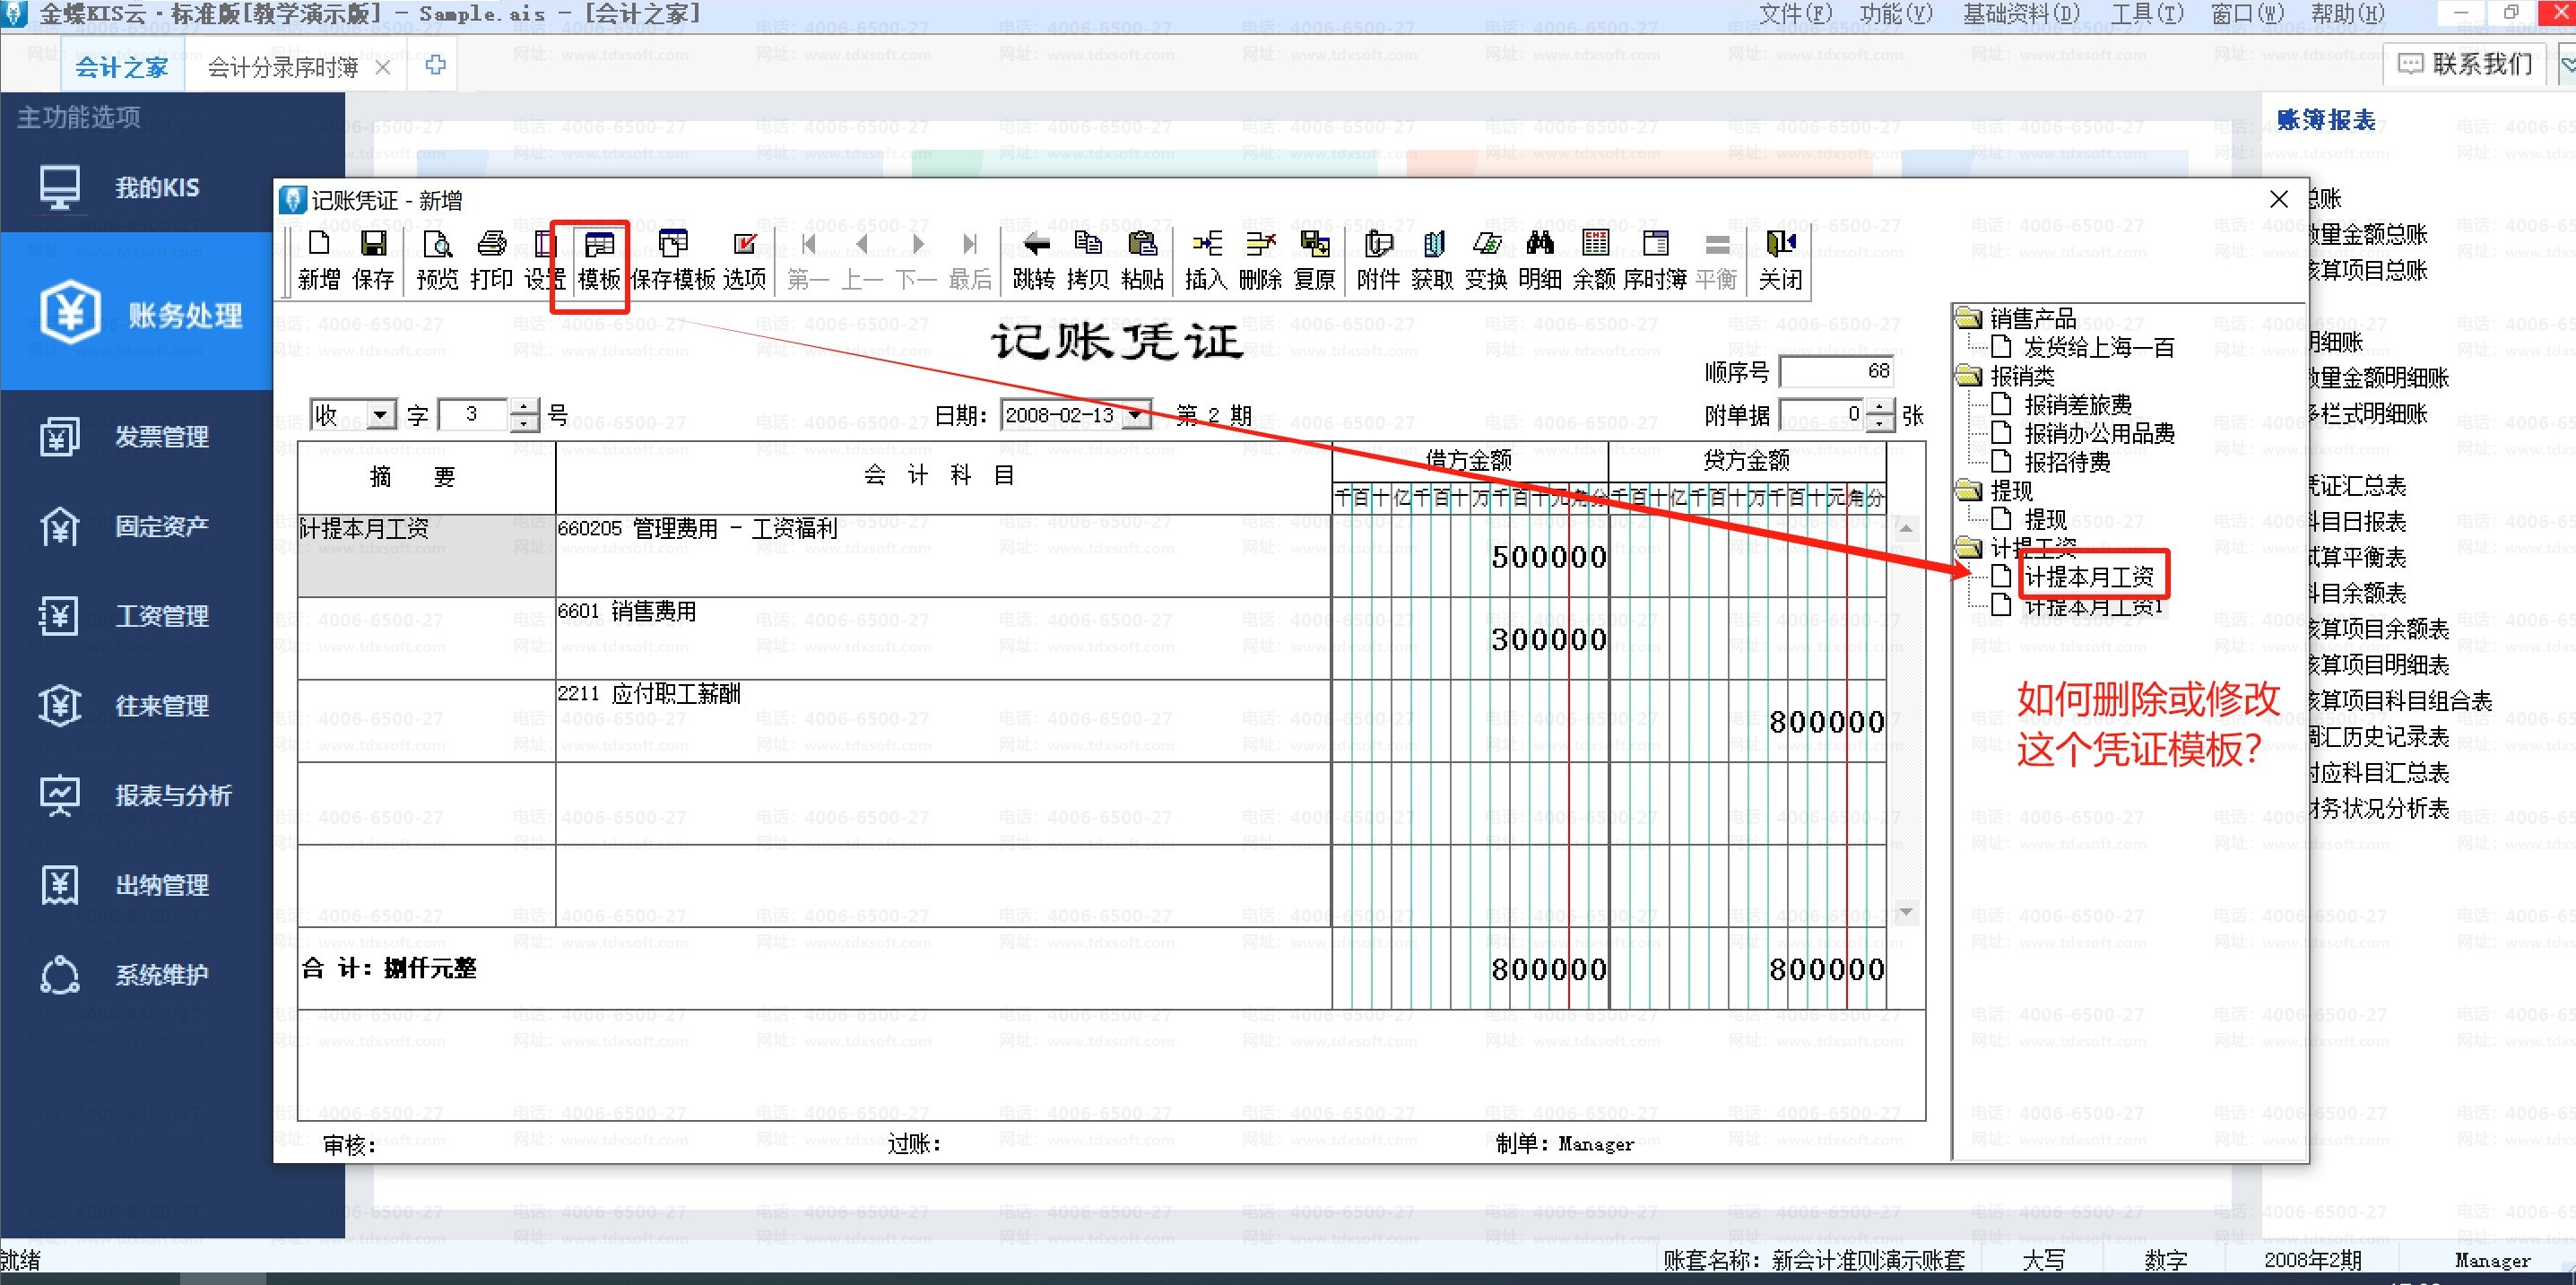The width and height of the screenshot is (2576, 1285).
Task: Click the 联系我们 button
Action: pyautogui.click(x=2466, y=64)
